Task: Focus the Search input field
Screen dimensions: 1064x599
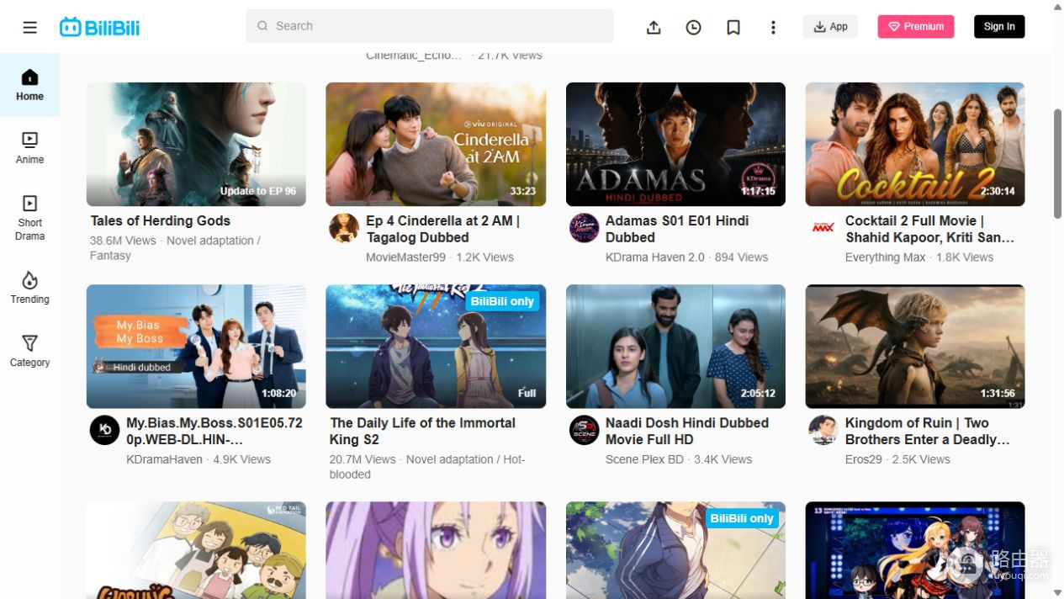Action: point(430,26)
